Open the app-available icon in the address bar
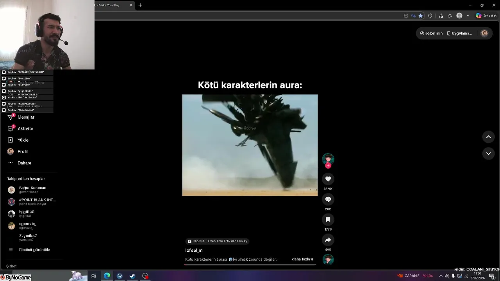 point(406,16)
